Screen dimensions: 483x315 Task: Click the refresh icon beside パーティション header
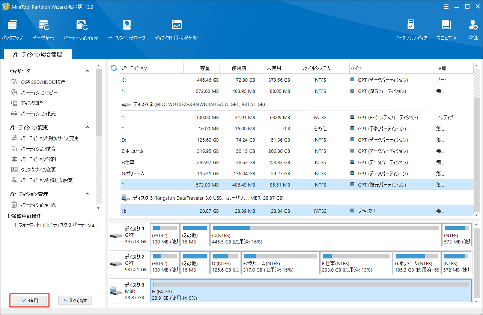tap(114, 68)
